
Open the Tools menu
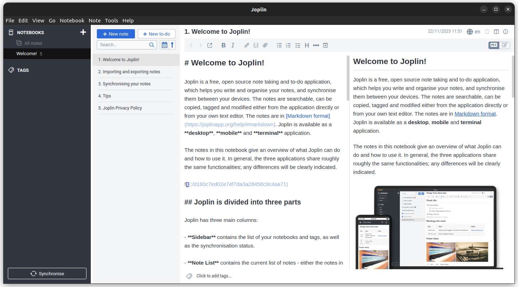click(111, 21)
